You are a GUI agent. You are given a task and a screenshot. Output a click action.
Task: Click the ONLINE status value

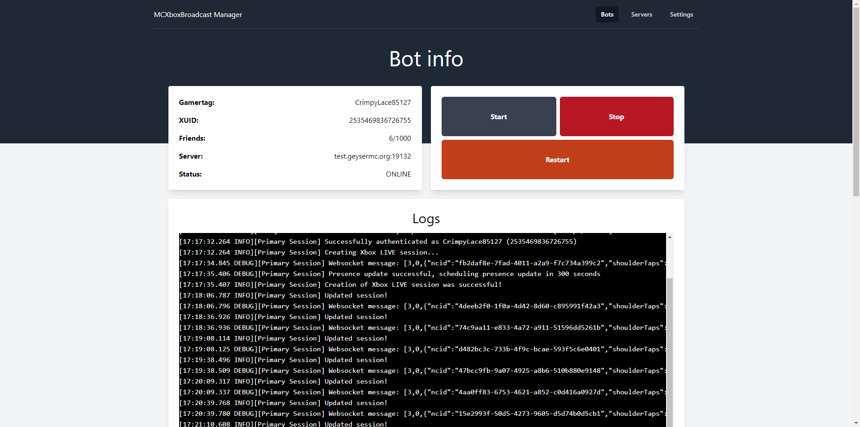click(398, 174)
